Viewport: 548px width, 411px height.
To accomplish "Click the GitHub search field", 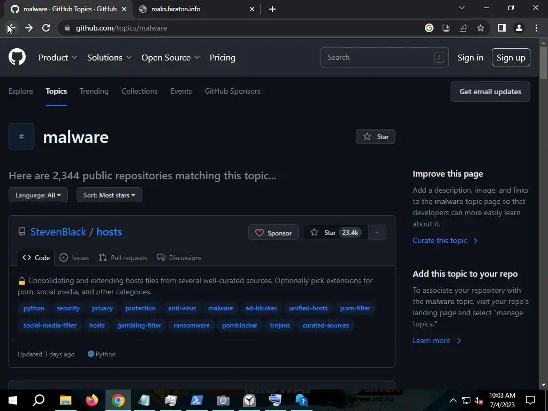I will [x=384, y=57].
